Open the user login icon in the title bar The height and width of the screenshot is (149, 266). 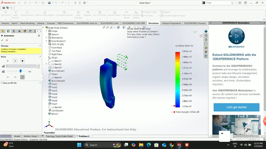pyautogui.click(x=240, y=3)
